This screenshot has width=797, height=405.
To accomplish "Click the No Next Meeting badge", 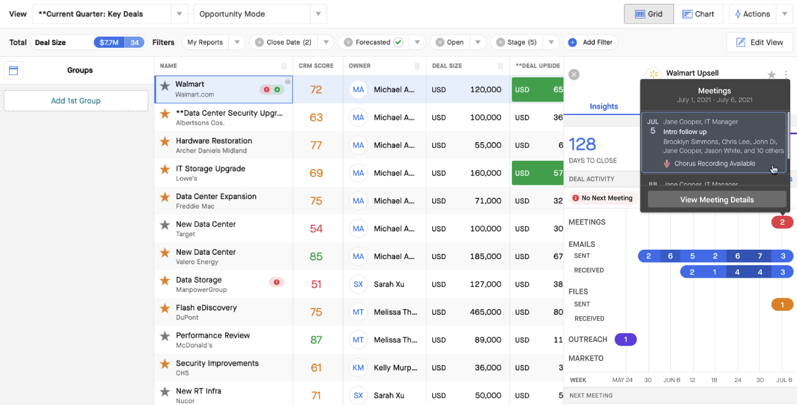I will pos(603,198).
